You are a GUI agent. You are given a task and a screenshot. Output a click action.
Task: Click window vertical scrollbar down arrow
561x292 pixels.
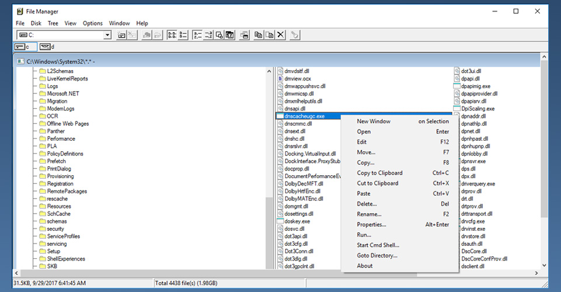coord(544,266)
